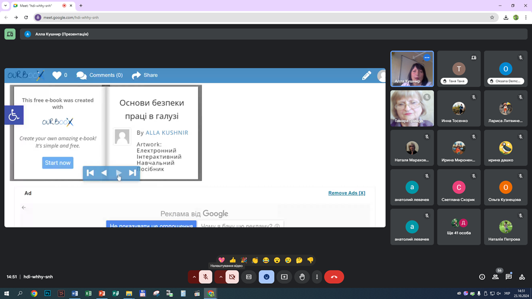This screenshot has width=532, height=299.
Task: Toggle closed captions
Action: coord(249,277)
